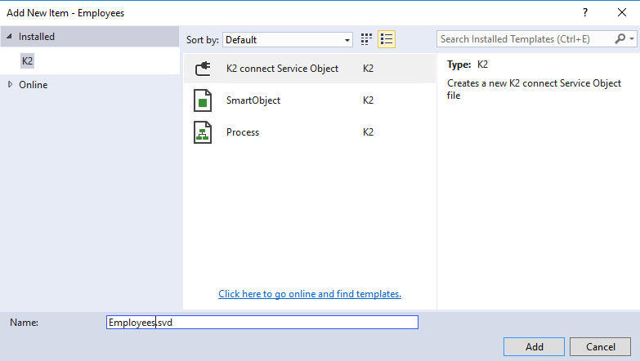Collapse the Installed tree node

[x=9, y=36]
